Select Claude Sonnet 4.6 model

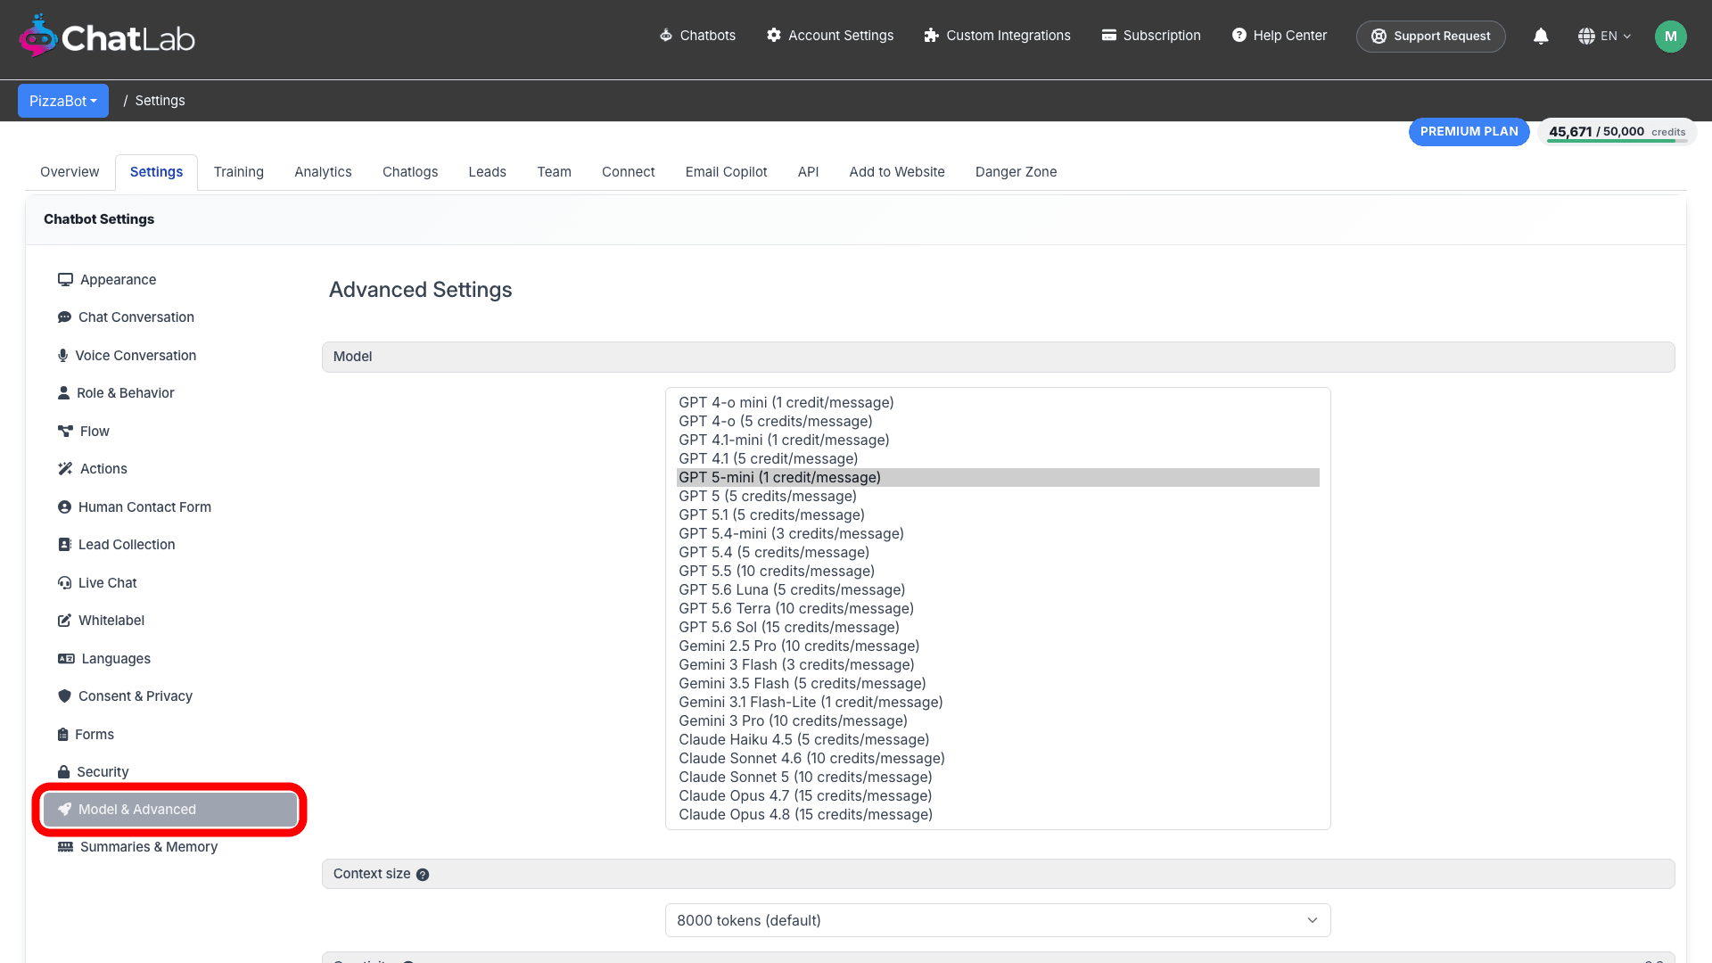click(998, 759)
